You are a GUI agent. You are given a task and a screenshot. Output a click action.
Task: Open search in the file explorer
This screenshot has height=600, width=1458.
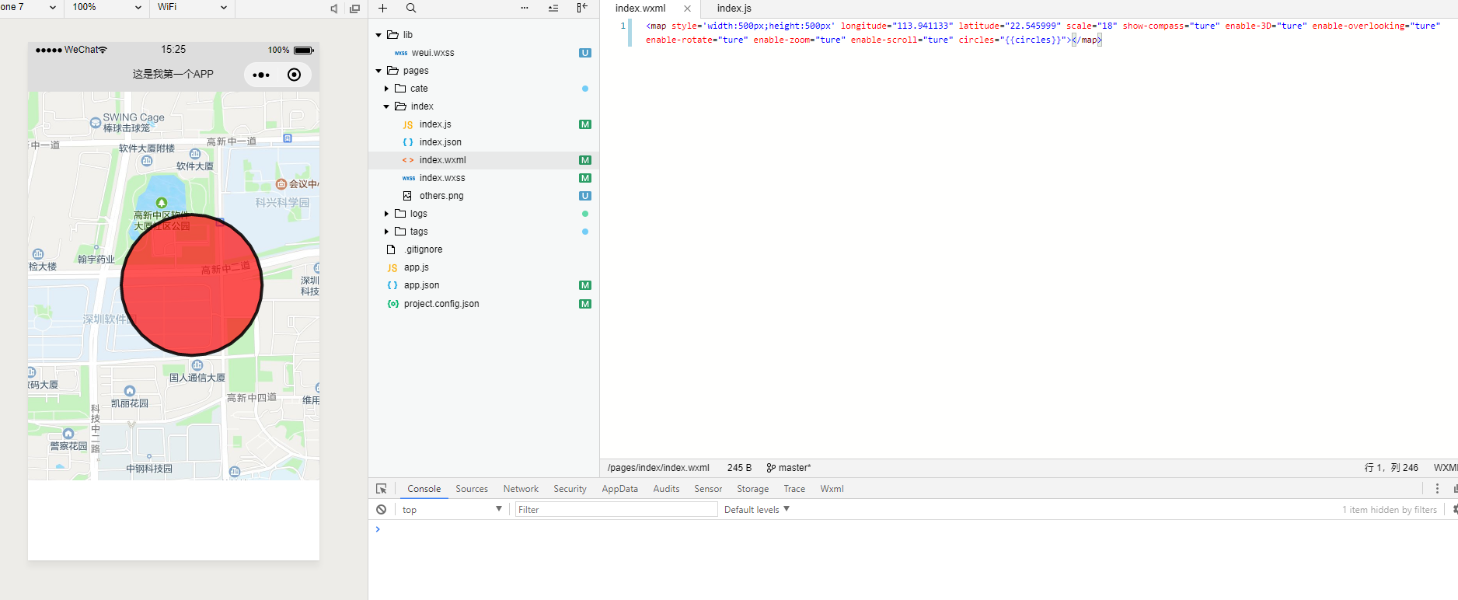pos(411,8)
